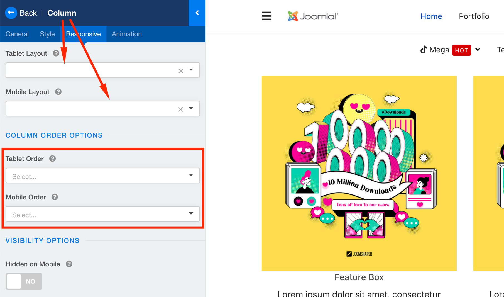504x297 pixels.
Task: Expand the Tablet Order dropdown
Action: (x=102, y=176)
